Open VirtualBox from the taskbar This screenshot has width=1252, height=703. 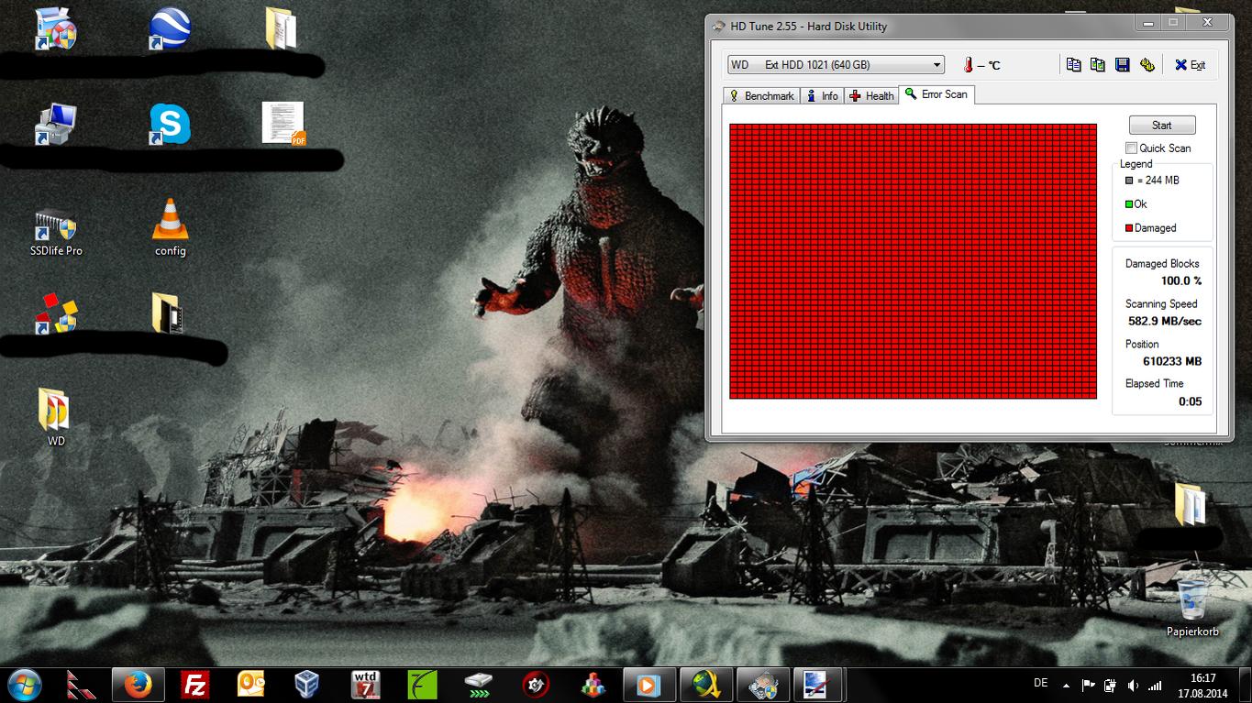[307, 685]
